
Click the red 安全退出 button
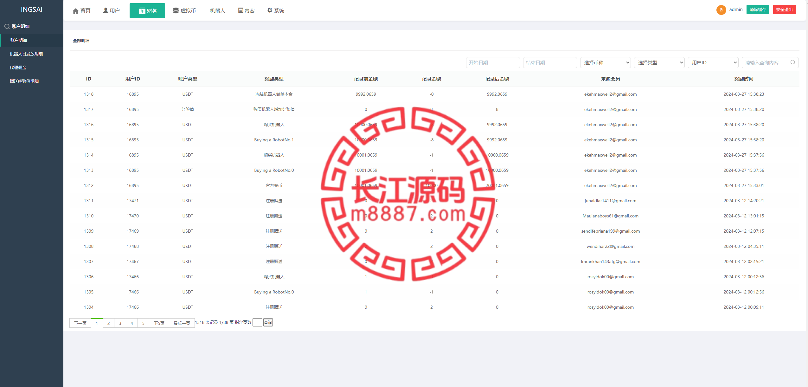(x=784, y=10)
